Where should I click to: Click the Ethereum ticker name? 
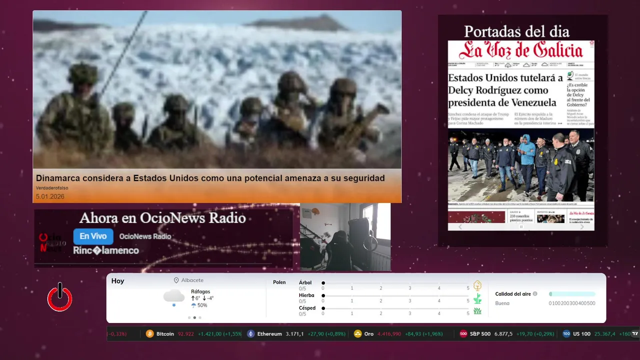[x=269, y=334]
